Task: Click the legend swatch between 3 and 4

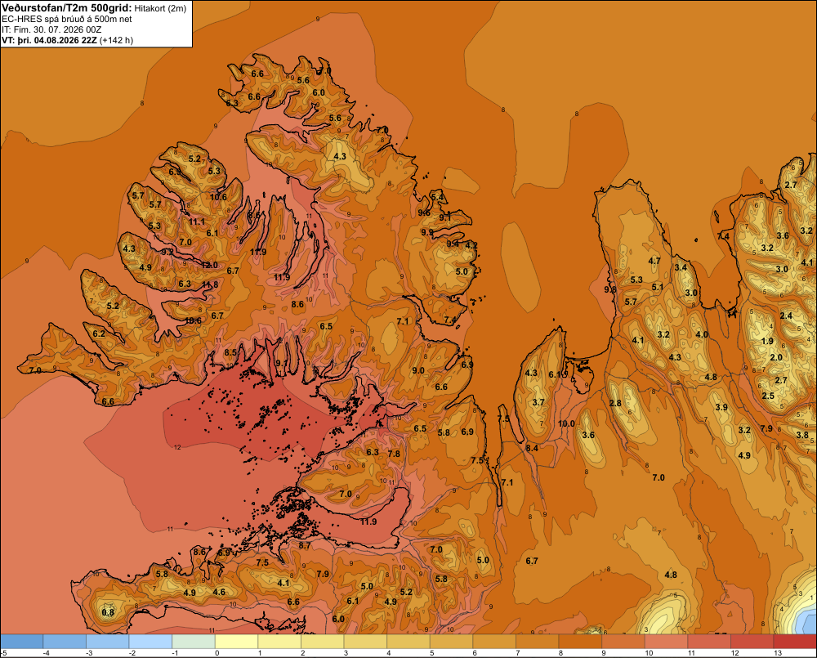Action: pyautogui.click(x=365, y=642)
